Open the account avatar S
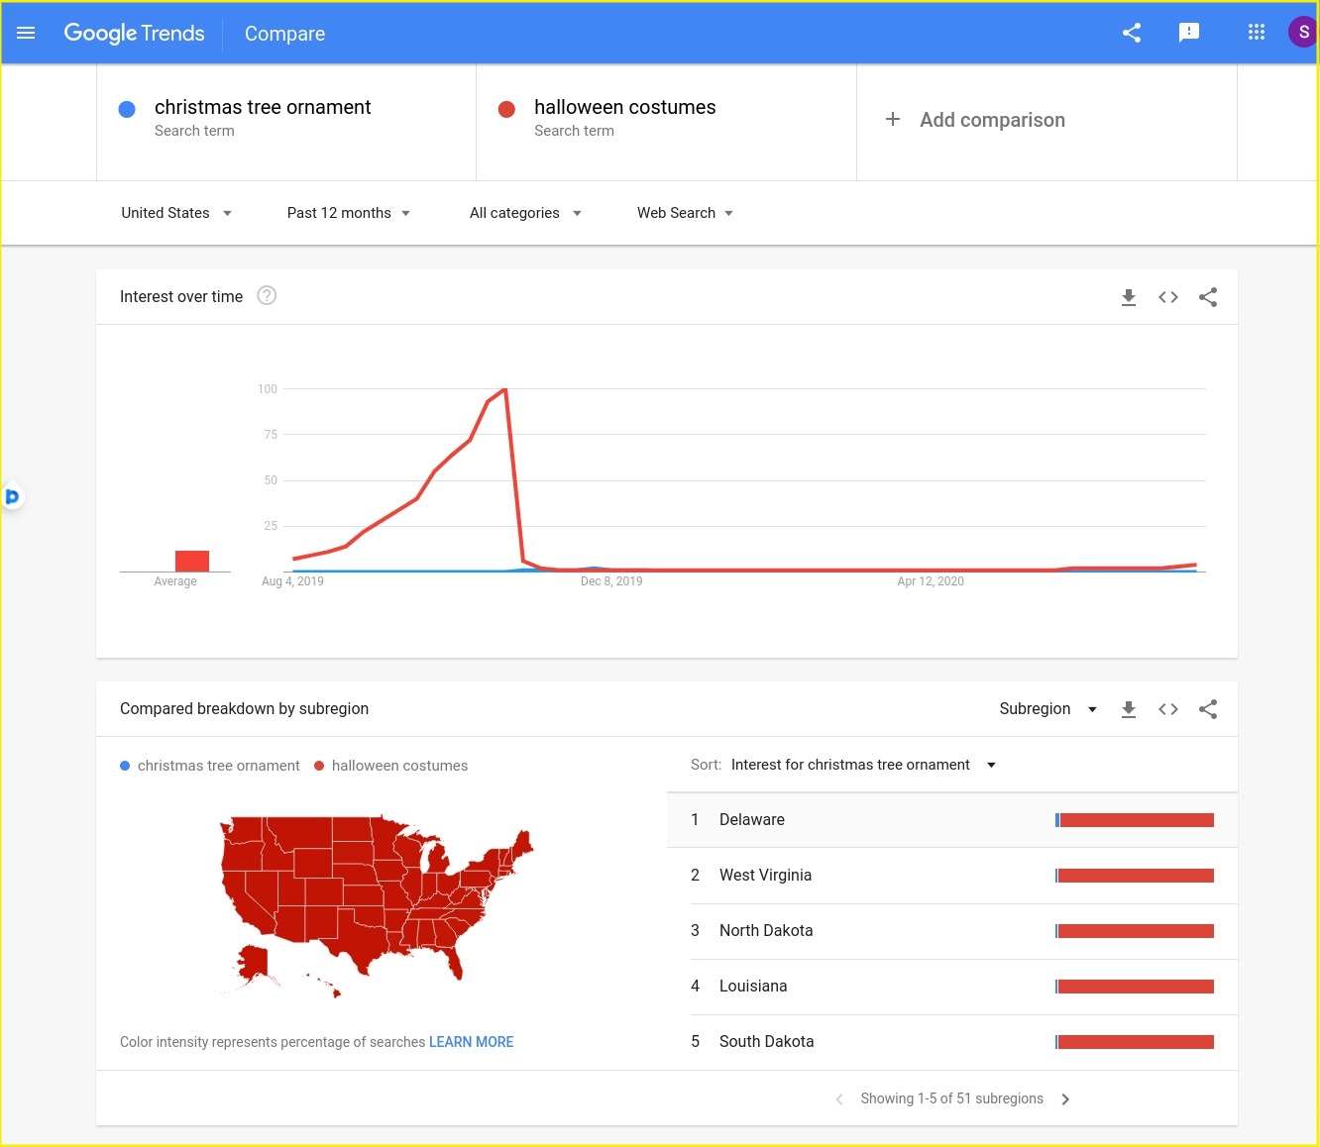This screenshot has width=1320, height=1147. click(x=1303, y=32)
